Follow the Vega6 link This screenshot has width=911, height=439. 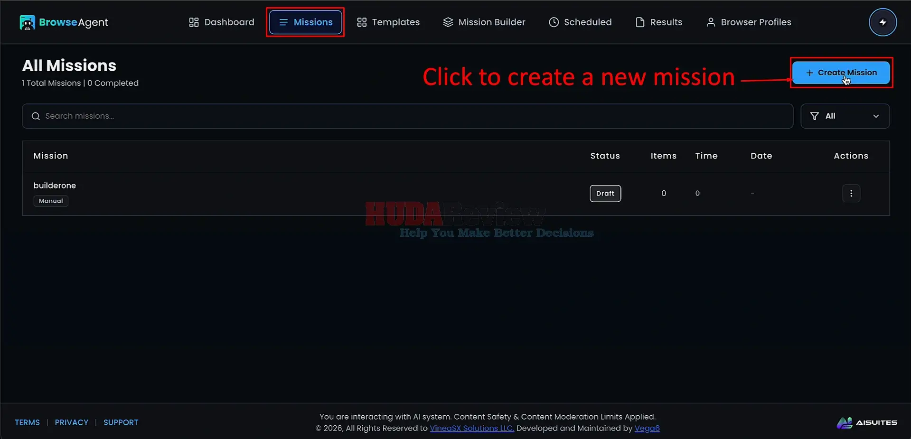coord(647,428)
